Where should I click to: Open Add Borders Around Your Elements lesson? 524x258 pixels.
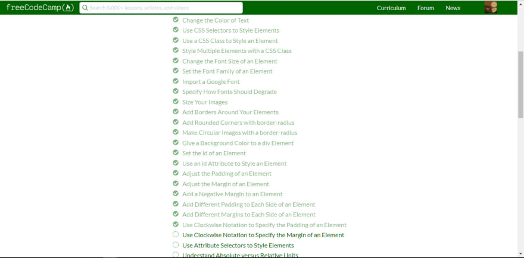(x=230, y=112)
